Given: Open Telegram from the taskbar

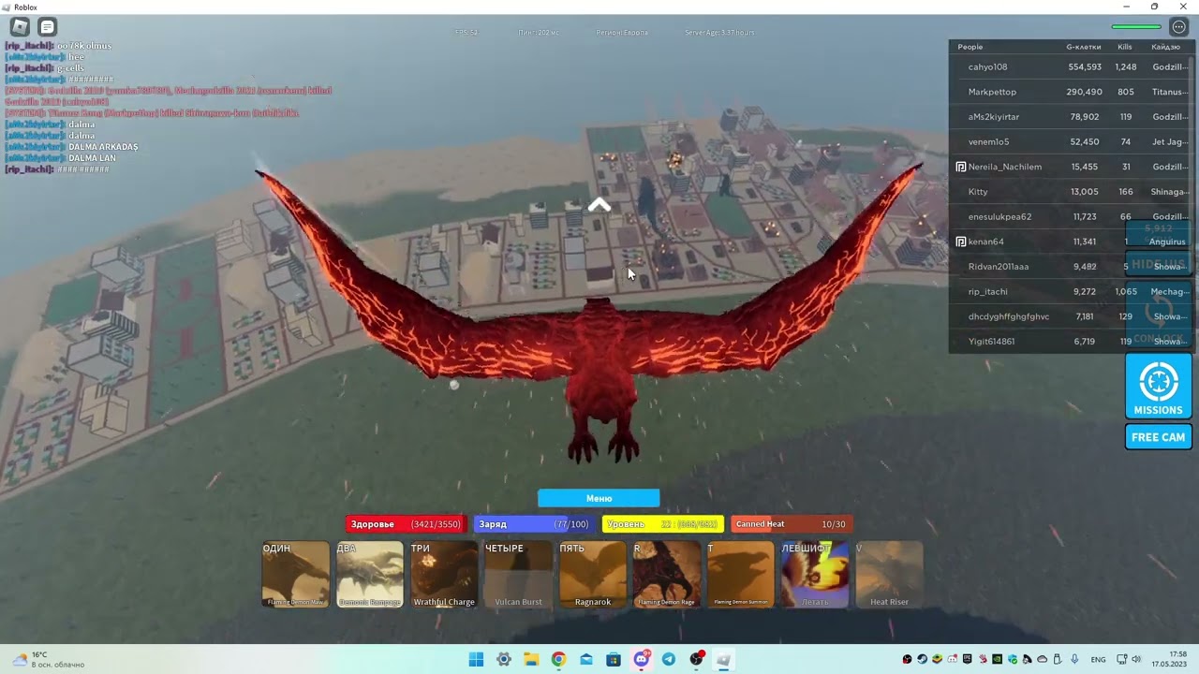Looking at the screenshot, I should click(x=669, y=659).
